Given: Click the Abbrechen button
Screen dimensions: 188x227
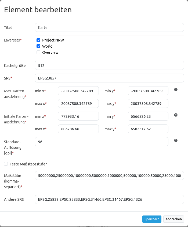Looking at the screenshot, I should coord(173,219).
